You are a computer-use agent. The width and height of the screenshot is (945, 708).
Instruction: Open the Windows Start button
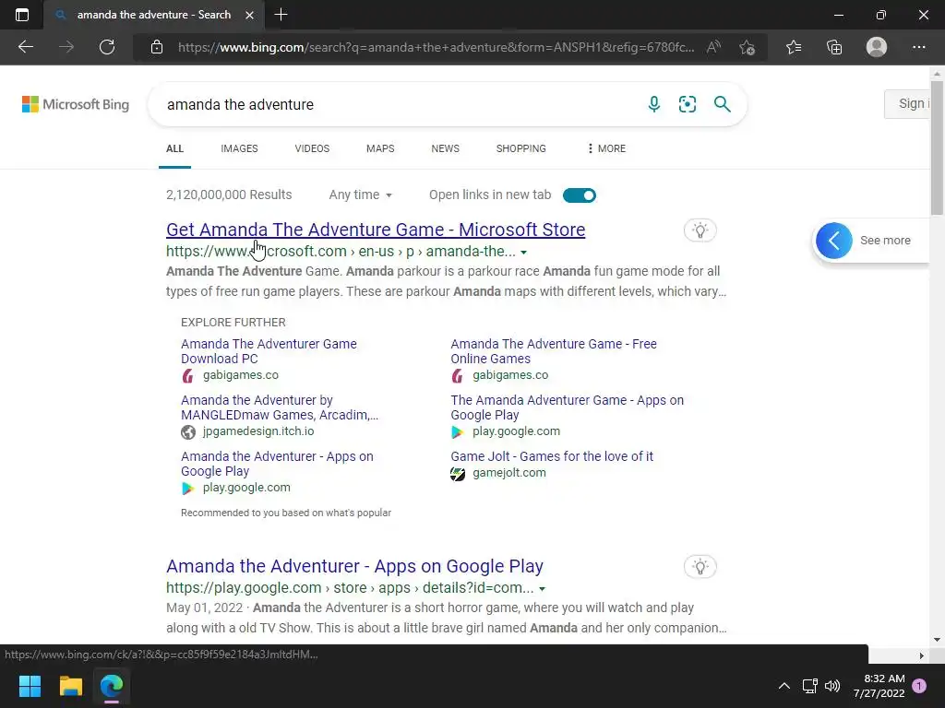click(30, 686)
